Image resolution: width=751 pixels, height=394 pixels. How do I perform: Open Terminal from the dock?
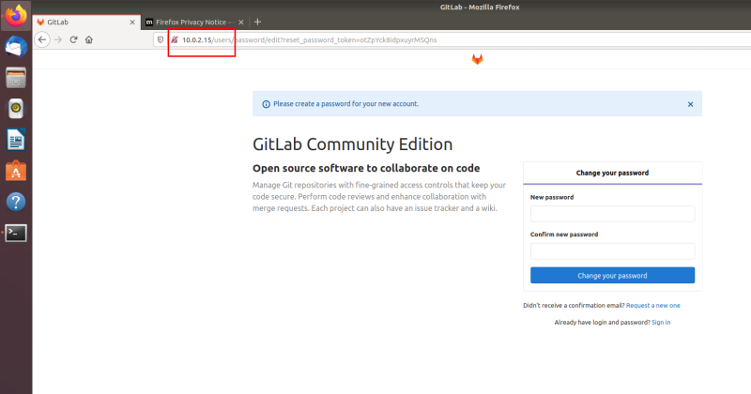(16, 233)
